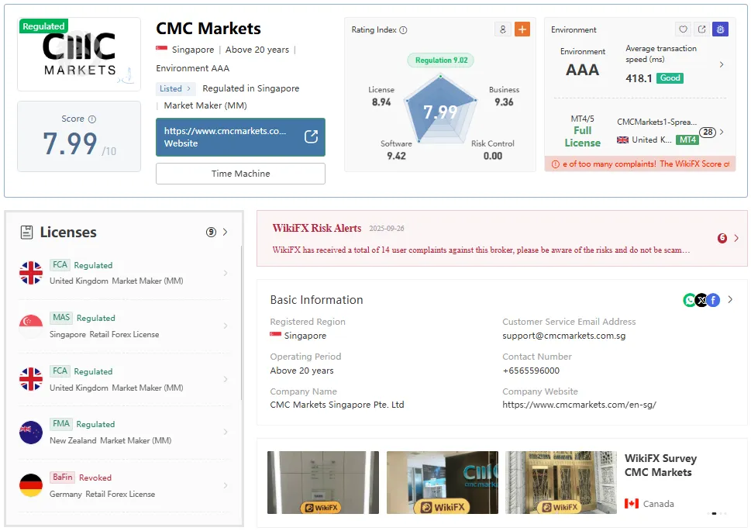Click the 9 licenses count badge
Image resolution: width=751 pixels, height=531 pixels.
(211, 233)
